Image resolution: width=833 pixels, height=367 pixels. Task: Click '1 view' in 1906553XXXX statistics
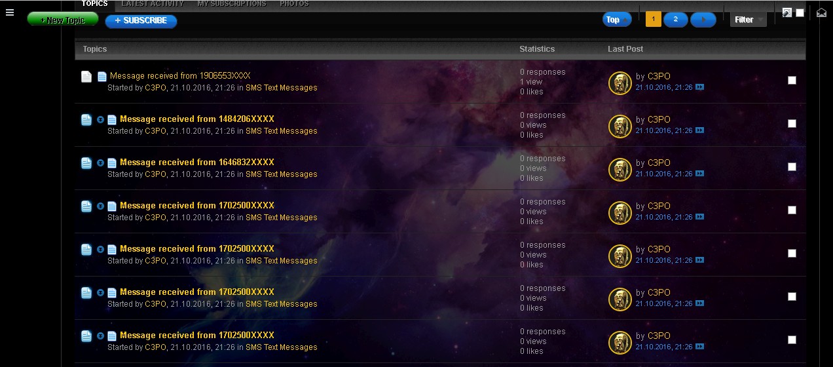click(532, 82)
